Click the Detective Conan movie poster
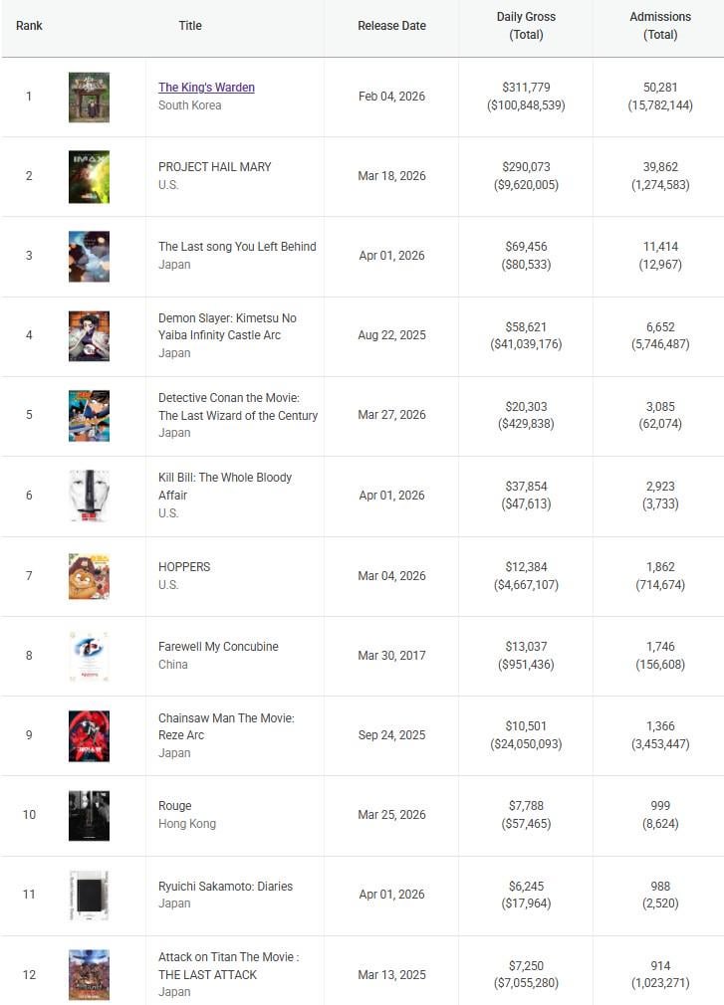This screenshot has width=724, height=1005. 89,415
